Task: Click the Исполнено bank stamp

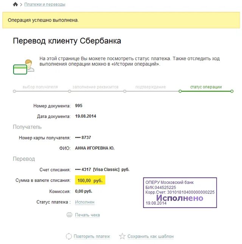Action: coord(180,193)
